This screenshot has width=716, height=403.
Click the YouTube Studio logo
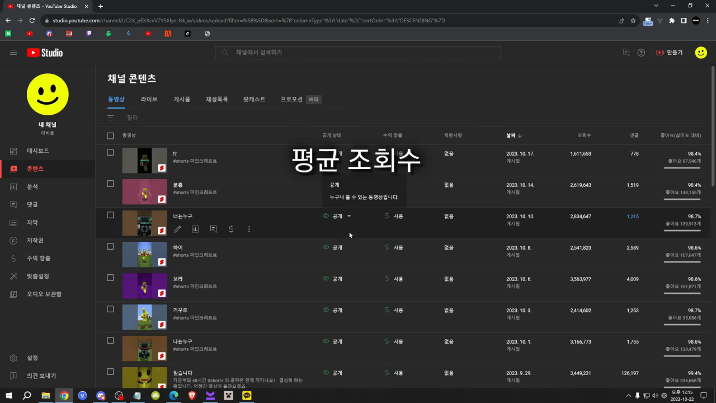(45, 53)
